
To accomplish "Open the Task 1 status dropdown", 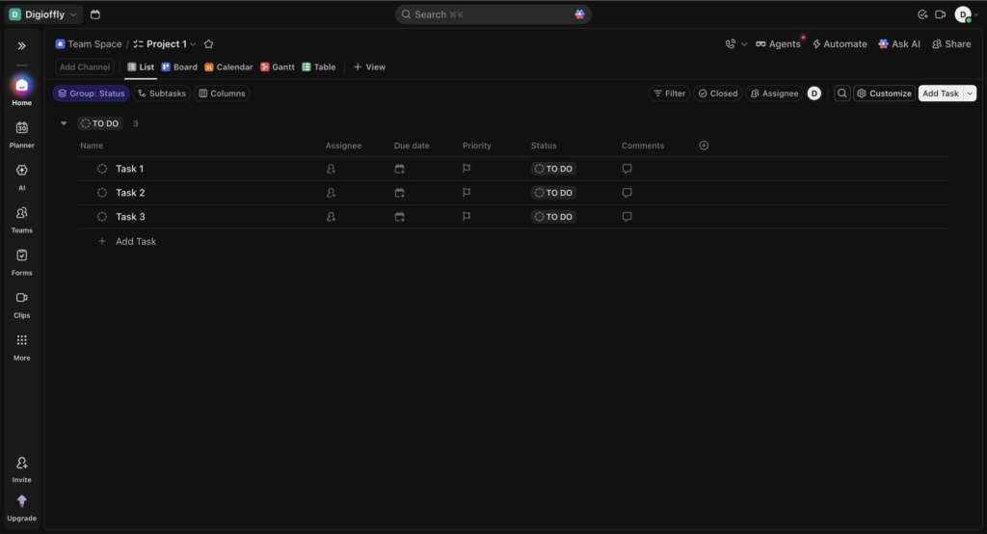I will 554,169.
